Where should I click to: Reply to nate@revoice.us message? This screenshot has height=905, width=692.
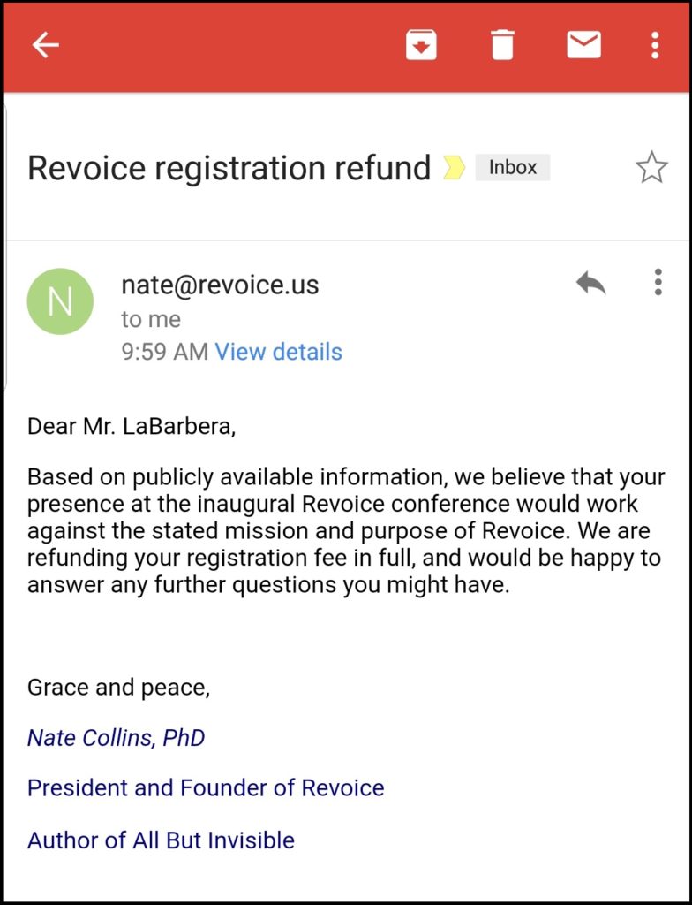click(590, 283)
